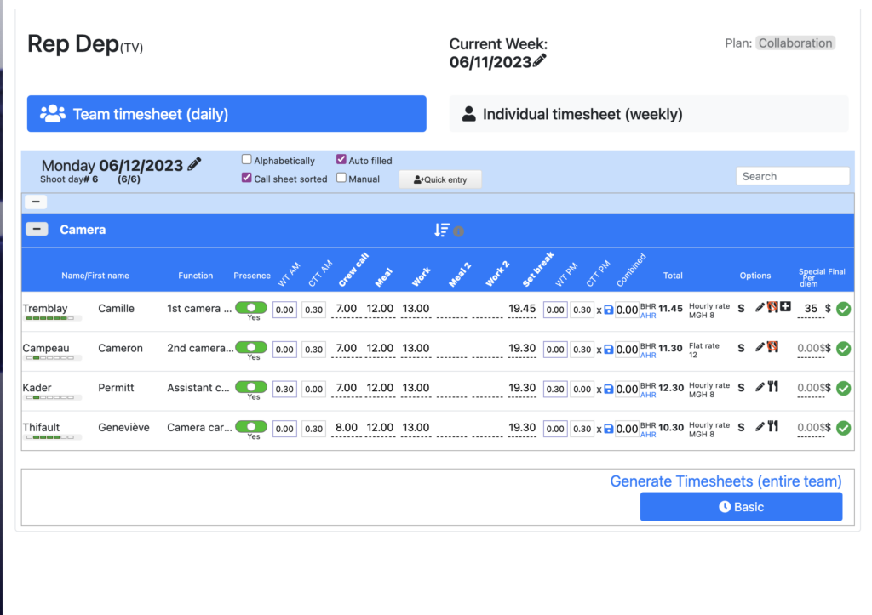Collapse all sections with the top minus button
This screenshot has height=615, width=872.
click(36, 202)
